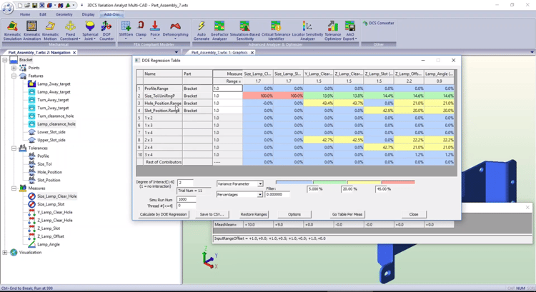Click Calculate by DOE Regression
This screenshot has height=292, width=536.
(x=164, y=214)
